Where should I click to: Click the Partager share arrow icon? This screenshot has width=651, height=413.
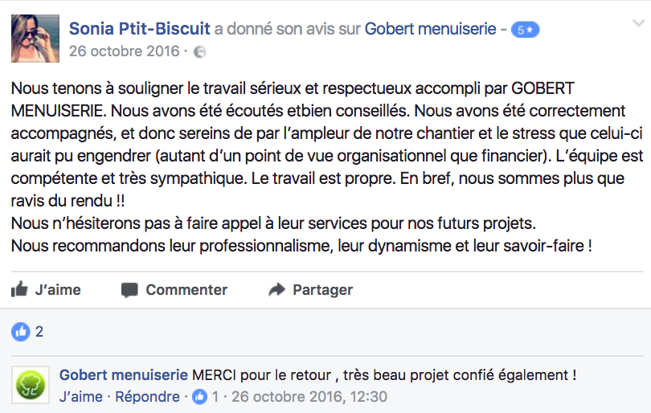[277, 289]
